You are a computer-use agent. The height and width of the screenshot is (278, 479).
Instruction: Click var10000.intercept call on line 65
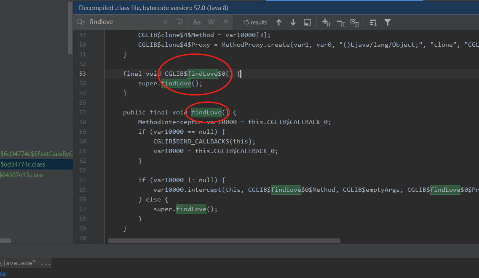tap(187, 190)
